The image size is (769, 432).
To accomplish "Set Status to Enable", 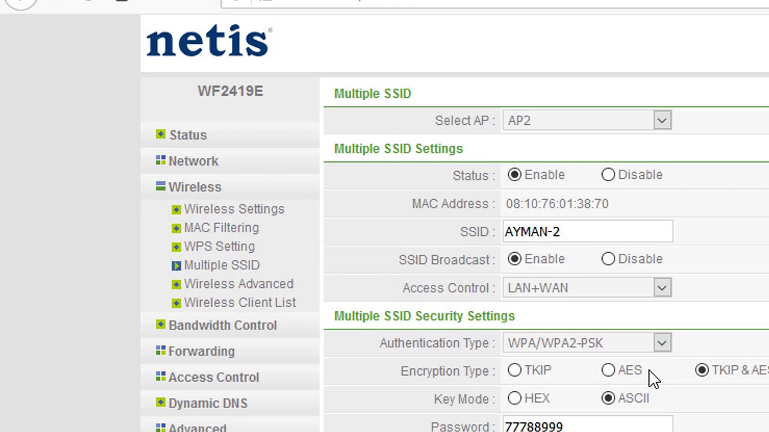I will click(x=514, y=175).
